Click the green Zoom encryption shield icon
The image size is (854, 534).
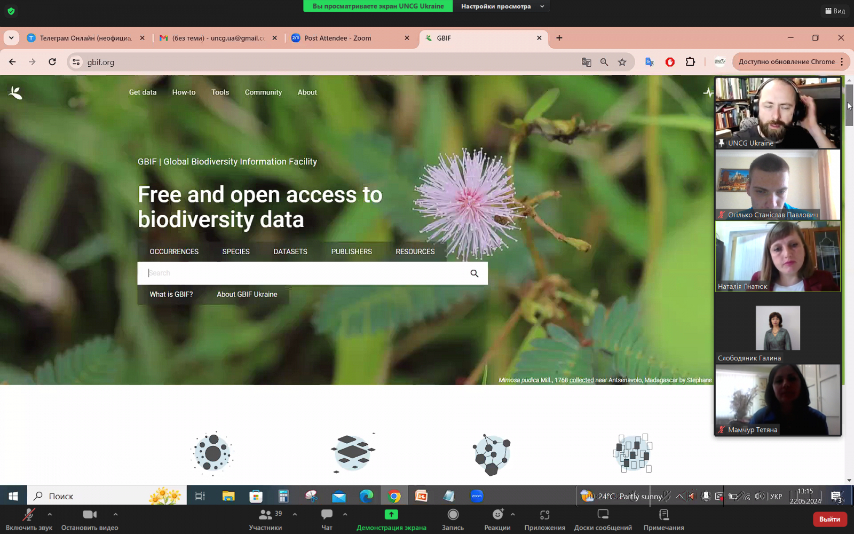click(11, 11)
